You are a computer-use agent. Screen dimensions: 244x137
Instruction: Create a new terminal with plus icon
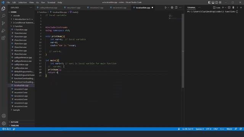click(x=223, y=8)
